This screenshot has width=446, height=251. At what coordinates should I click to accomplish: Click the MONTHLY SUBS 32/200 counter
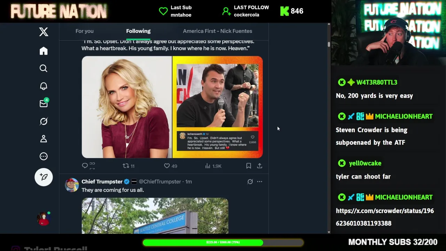click(393, 242)
